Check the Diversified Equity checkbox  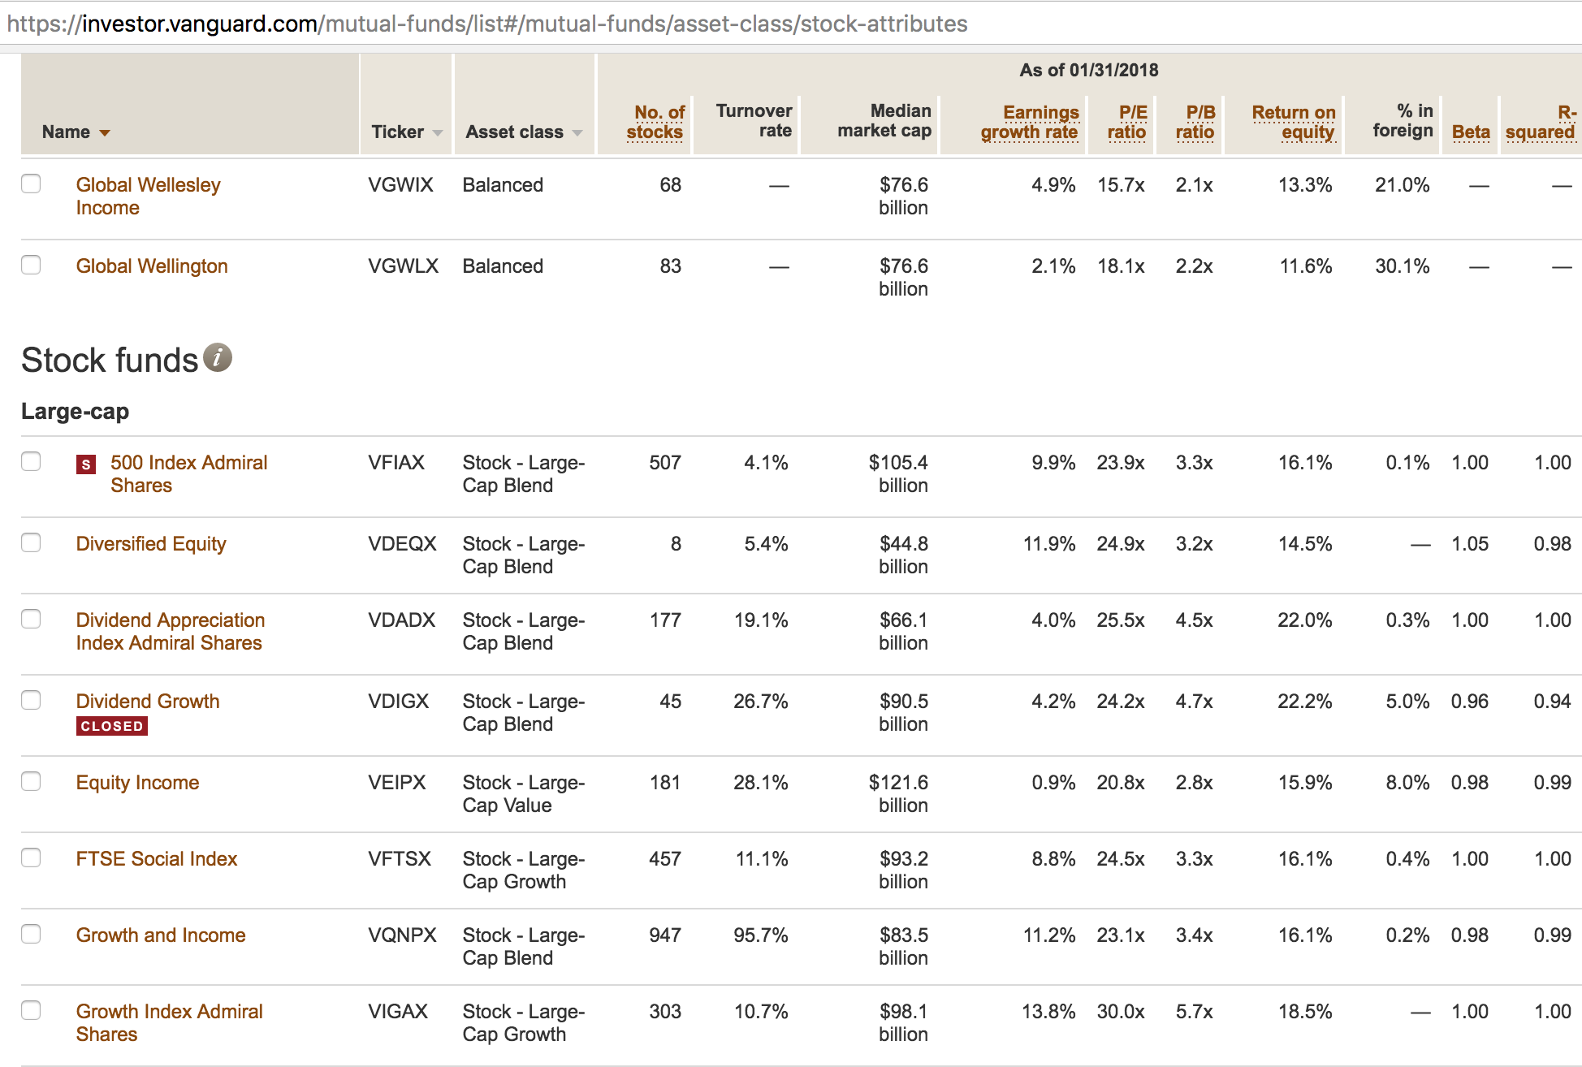tap(31, 542)
